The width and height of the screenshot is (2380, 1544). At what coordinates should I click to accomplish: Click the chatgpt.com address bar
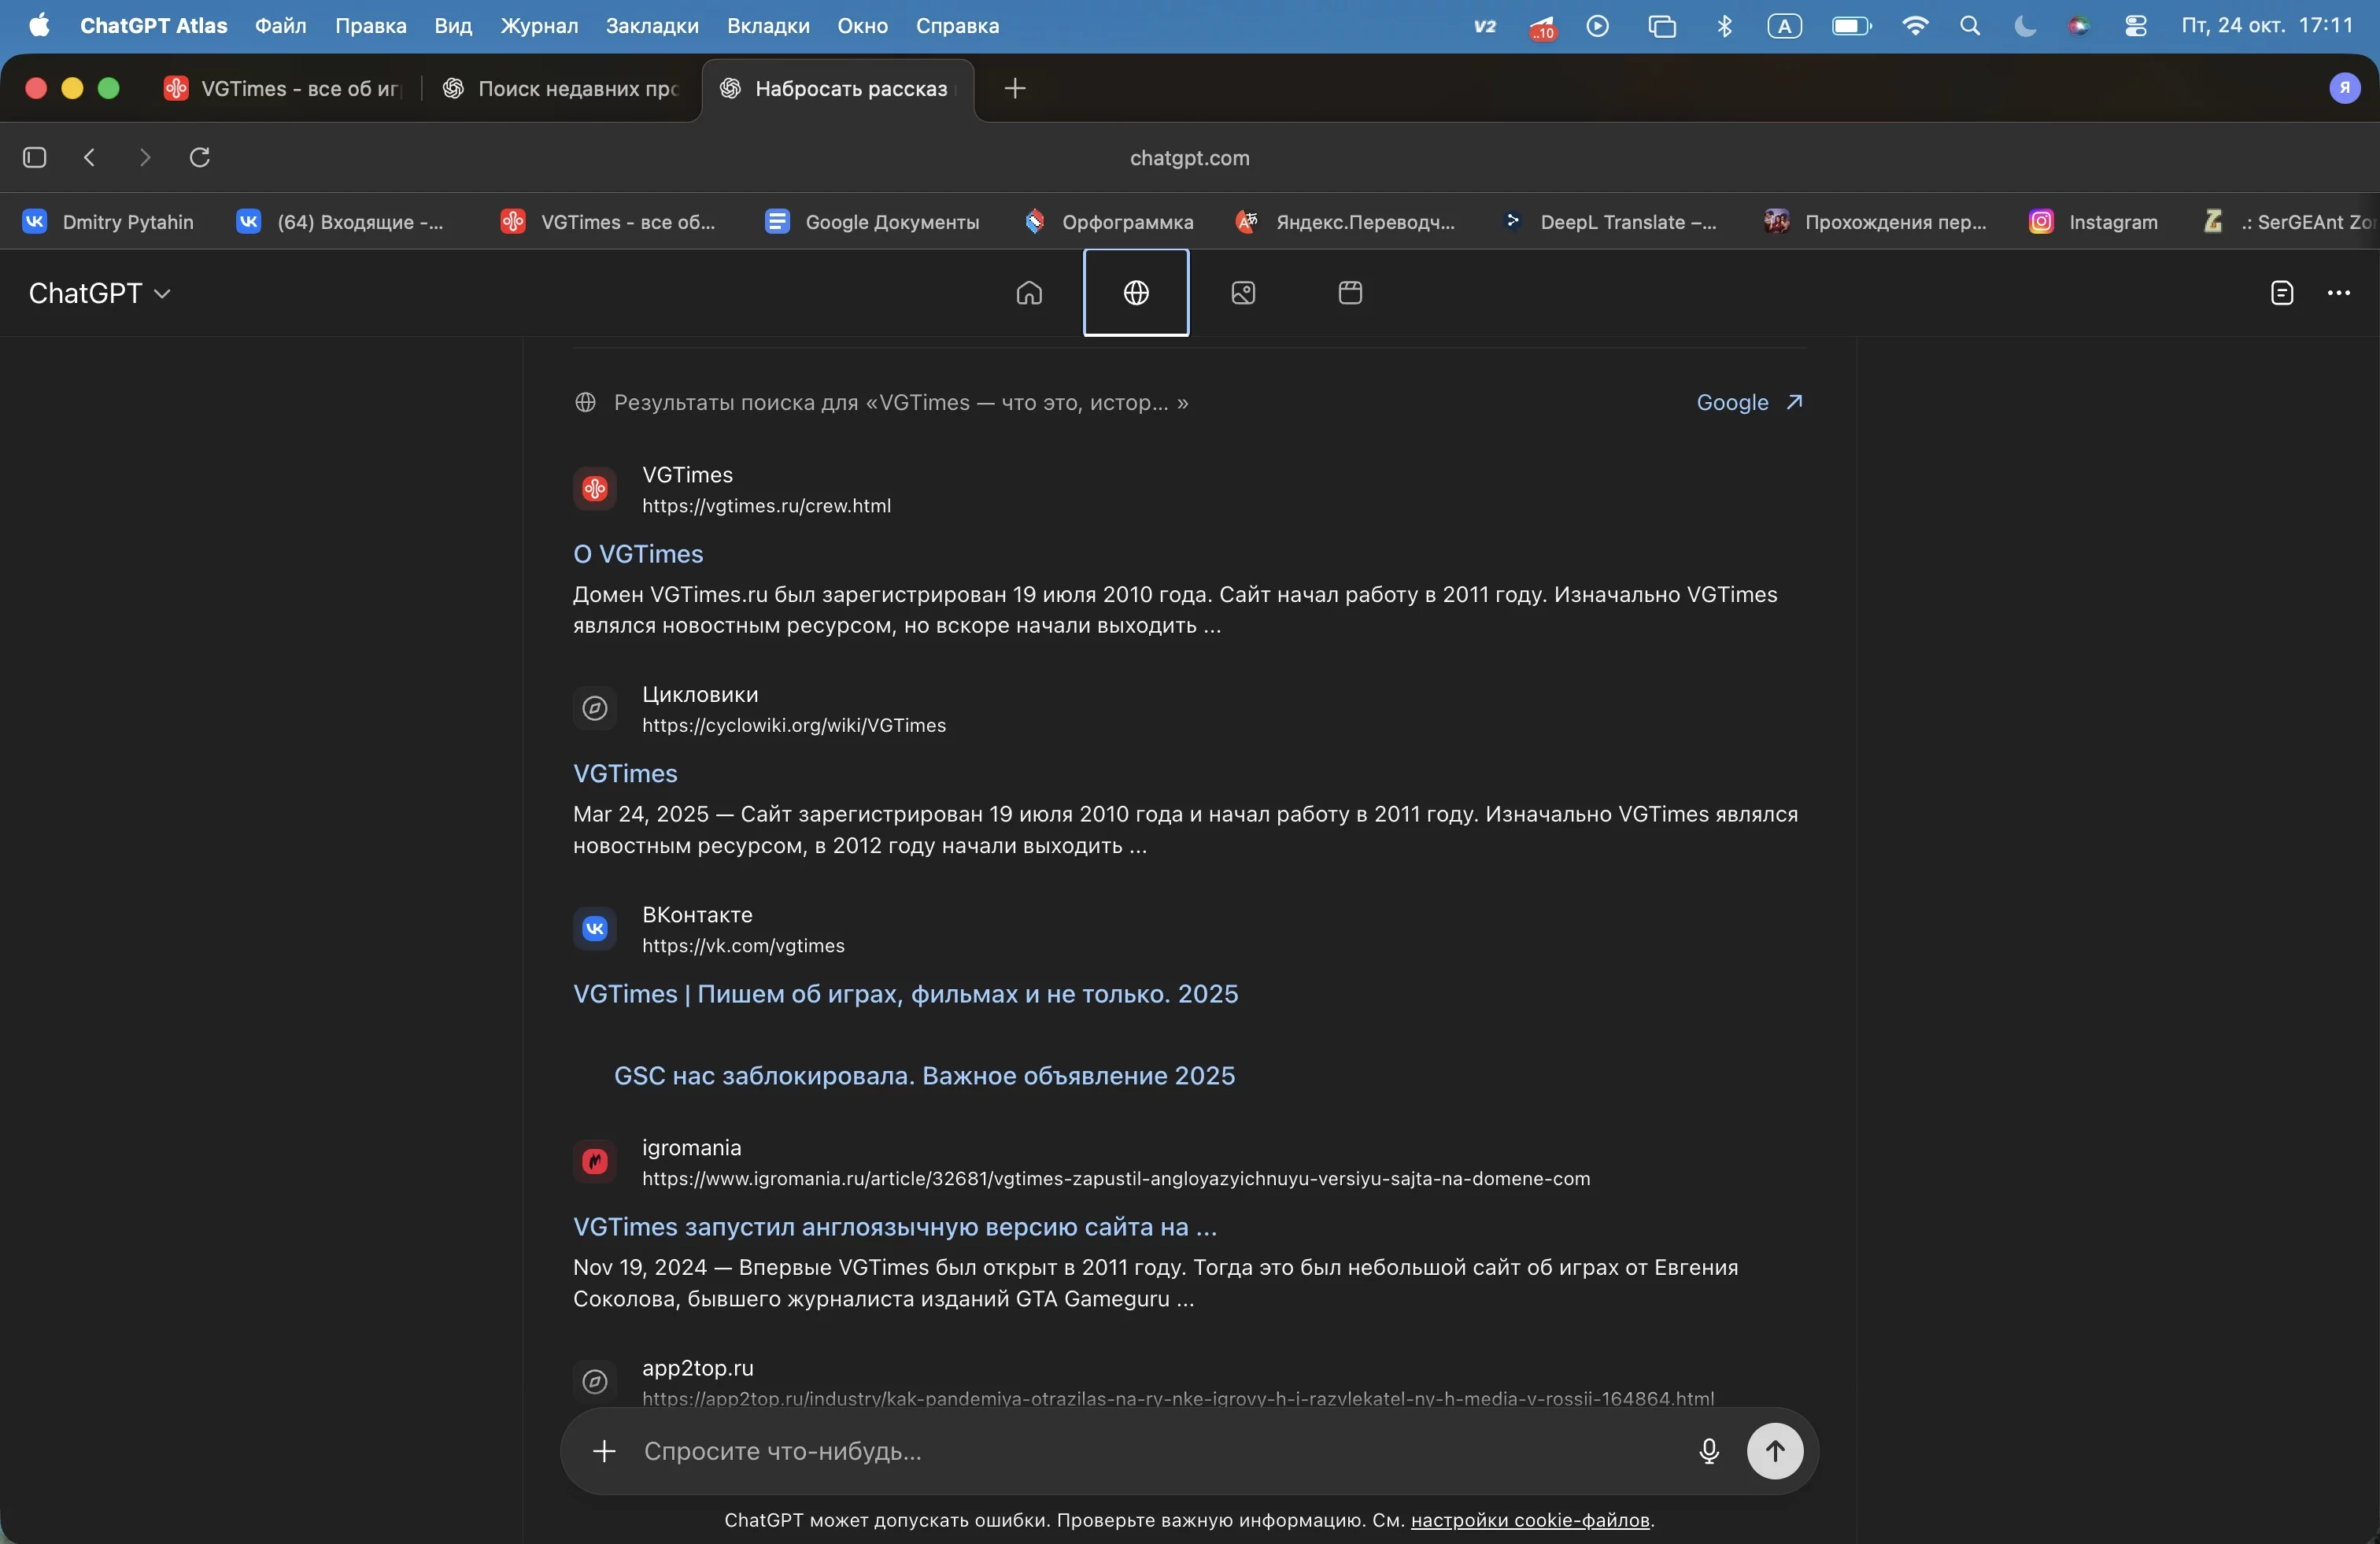pyautogui.click(x=1189, y=158)
